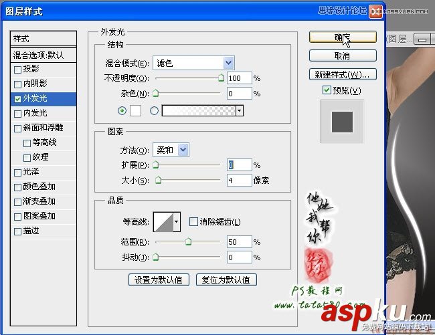The width and height of the screenshot is (435, 335).
Task: Uncheck the 外发光 outer glow checkbox
Action: (17, 99)
